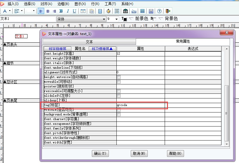Viewport: 239px width, 163px height.
Task: Open help via the question mark icon
Action: (x=159, y=11)
